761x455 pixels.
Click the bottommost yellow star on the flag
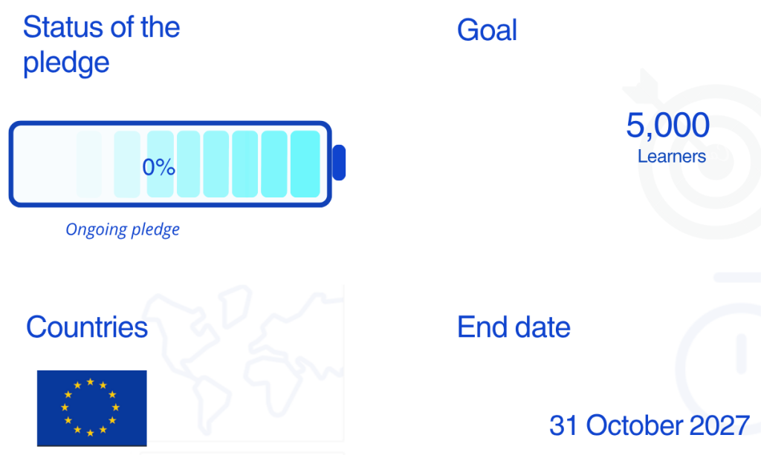pyautogui.click(x=91, y=433)
